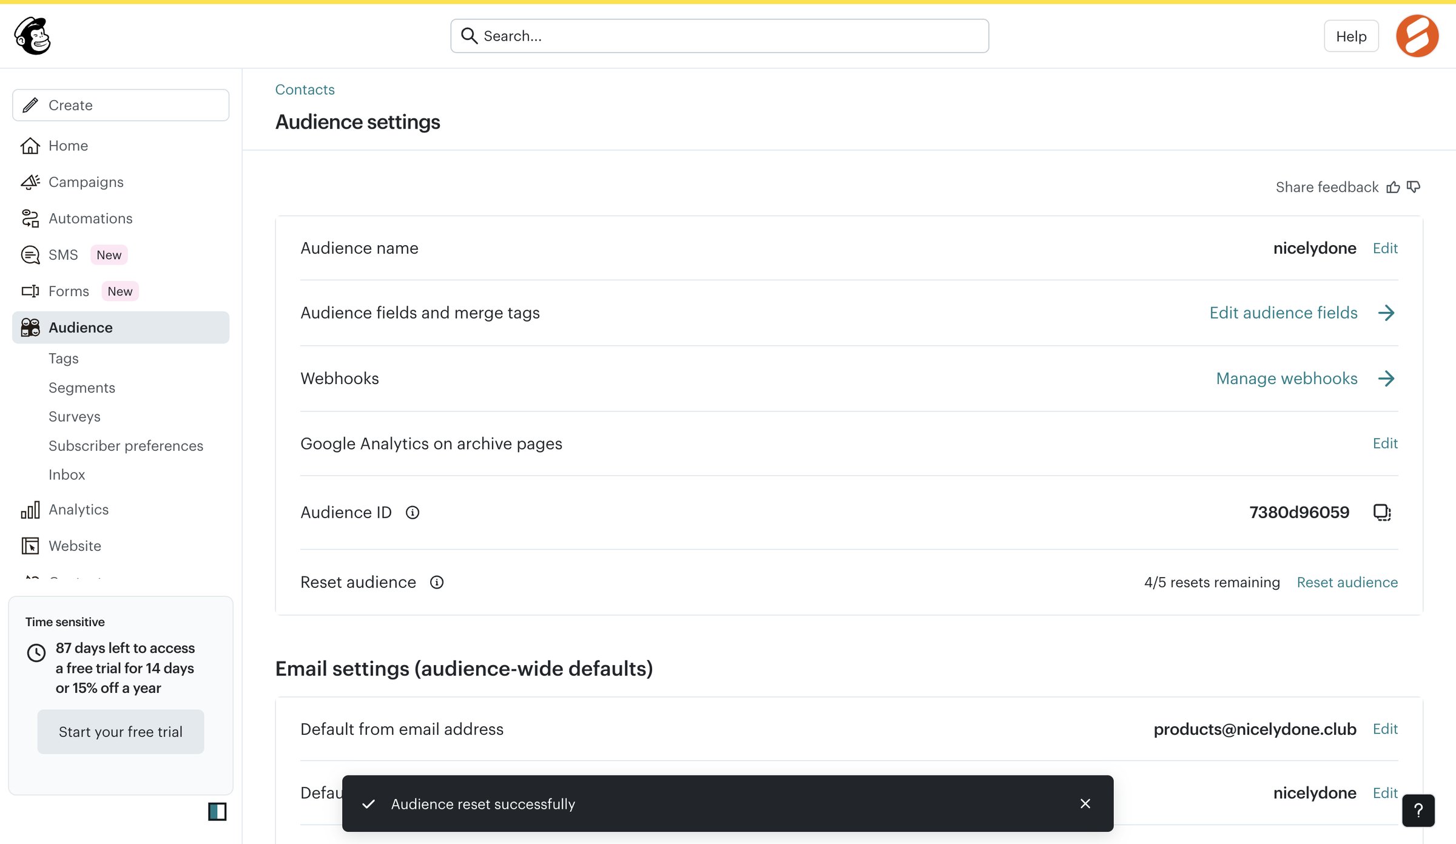Give thumbs down feedback
The height and width of the screenshot is (844, 1456).
pos(1414,187)
